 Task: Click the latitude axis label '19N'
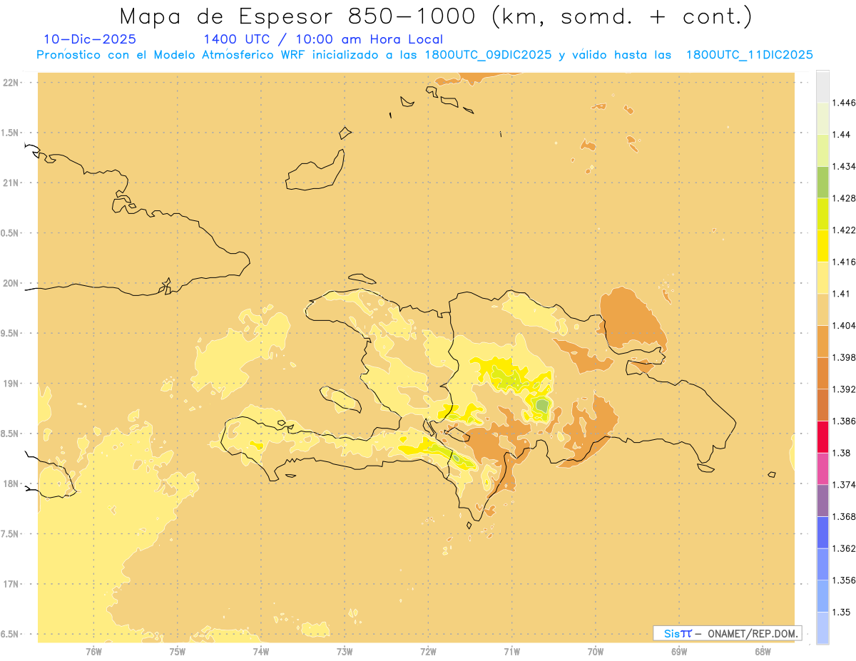[11, 384]
